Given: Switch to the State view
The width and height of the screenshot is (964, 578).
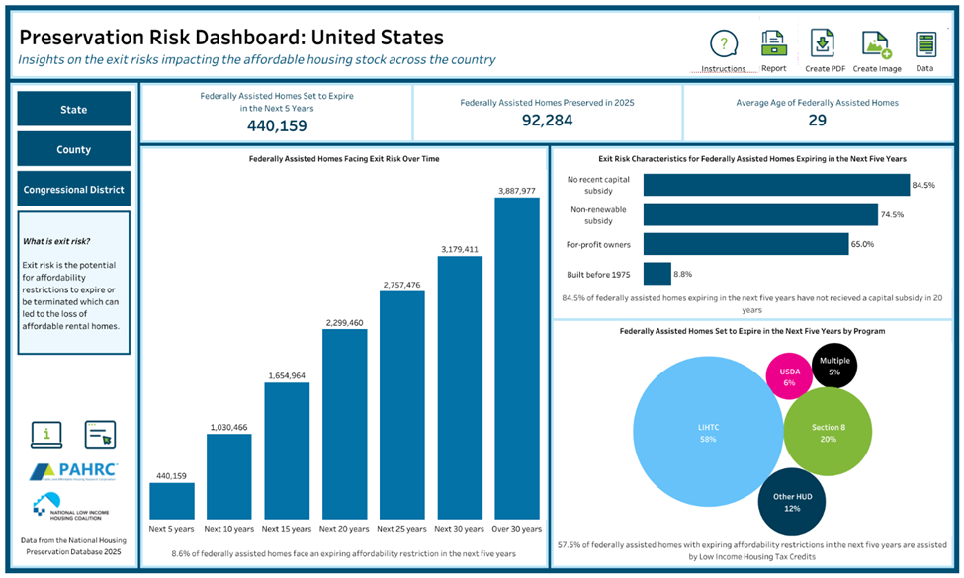Looking at the screenshot, I should 74,109.
